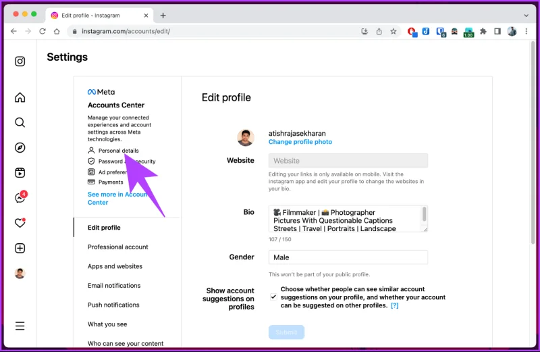Open the hamburger More menu

(20, 326)
